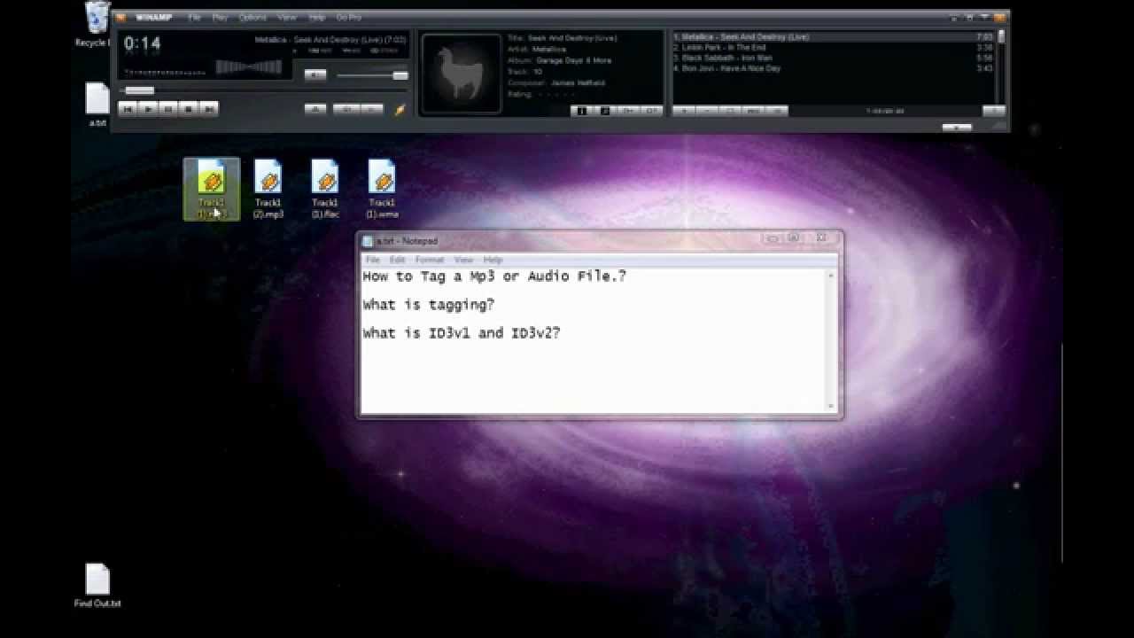Image resolution: width=1134 pixels, height=638 pixels.
Task: Select the Find Out.txt desktop icon
Action: click(97, 586)
